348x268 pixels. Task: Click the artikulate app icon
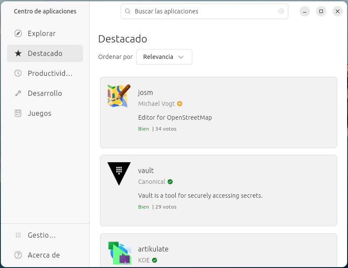119,253
